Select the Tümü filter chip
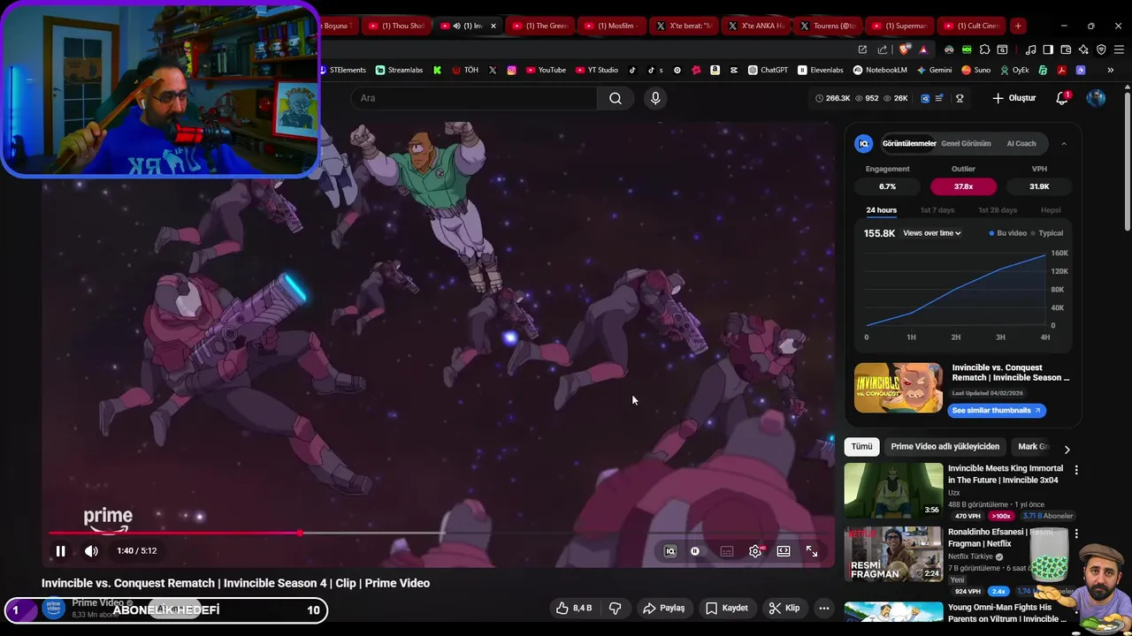This screenshot has height=636, width=1132. point(861,447)
